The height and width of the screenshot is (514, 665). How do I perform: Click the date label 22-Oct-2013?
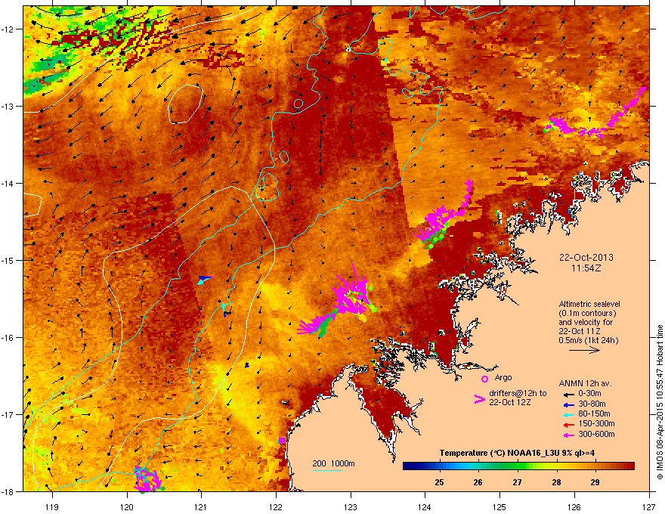(x=586, y=258)
